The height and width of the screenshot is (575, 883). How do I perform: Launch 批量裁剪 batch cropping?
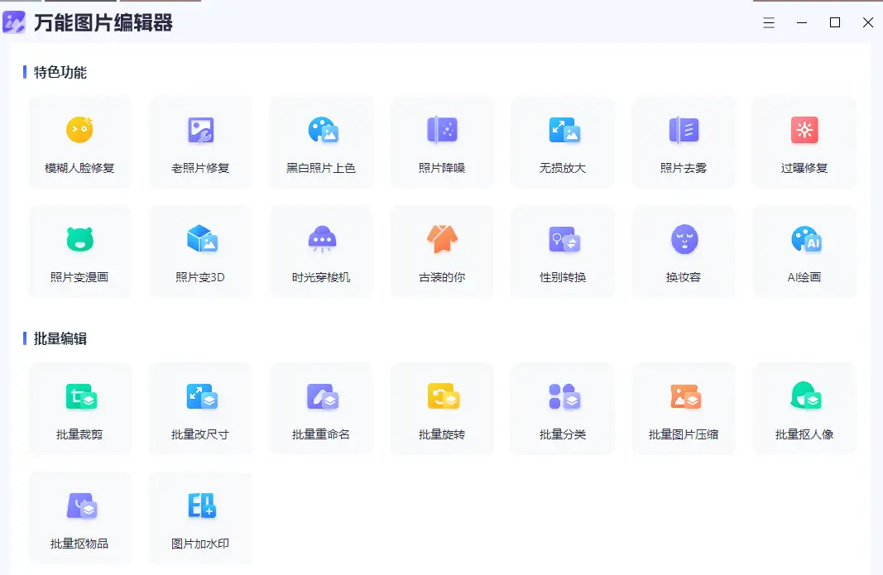[x=79, y=408]
